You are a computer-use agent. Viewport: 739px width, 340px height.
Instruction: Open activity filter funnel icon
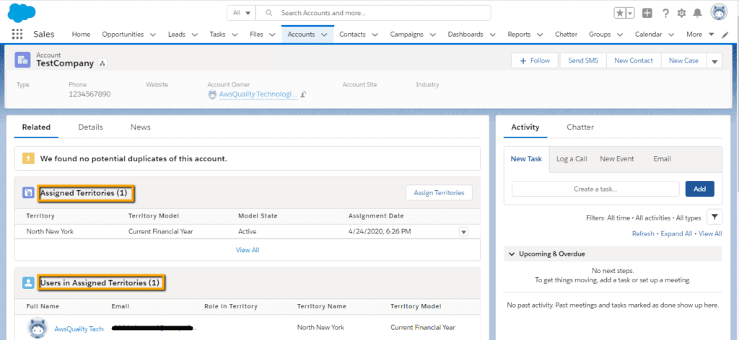click(712, 217)
